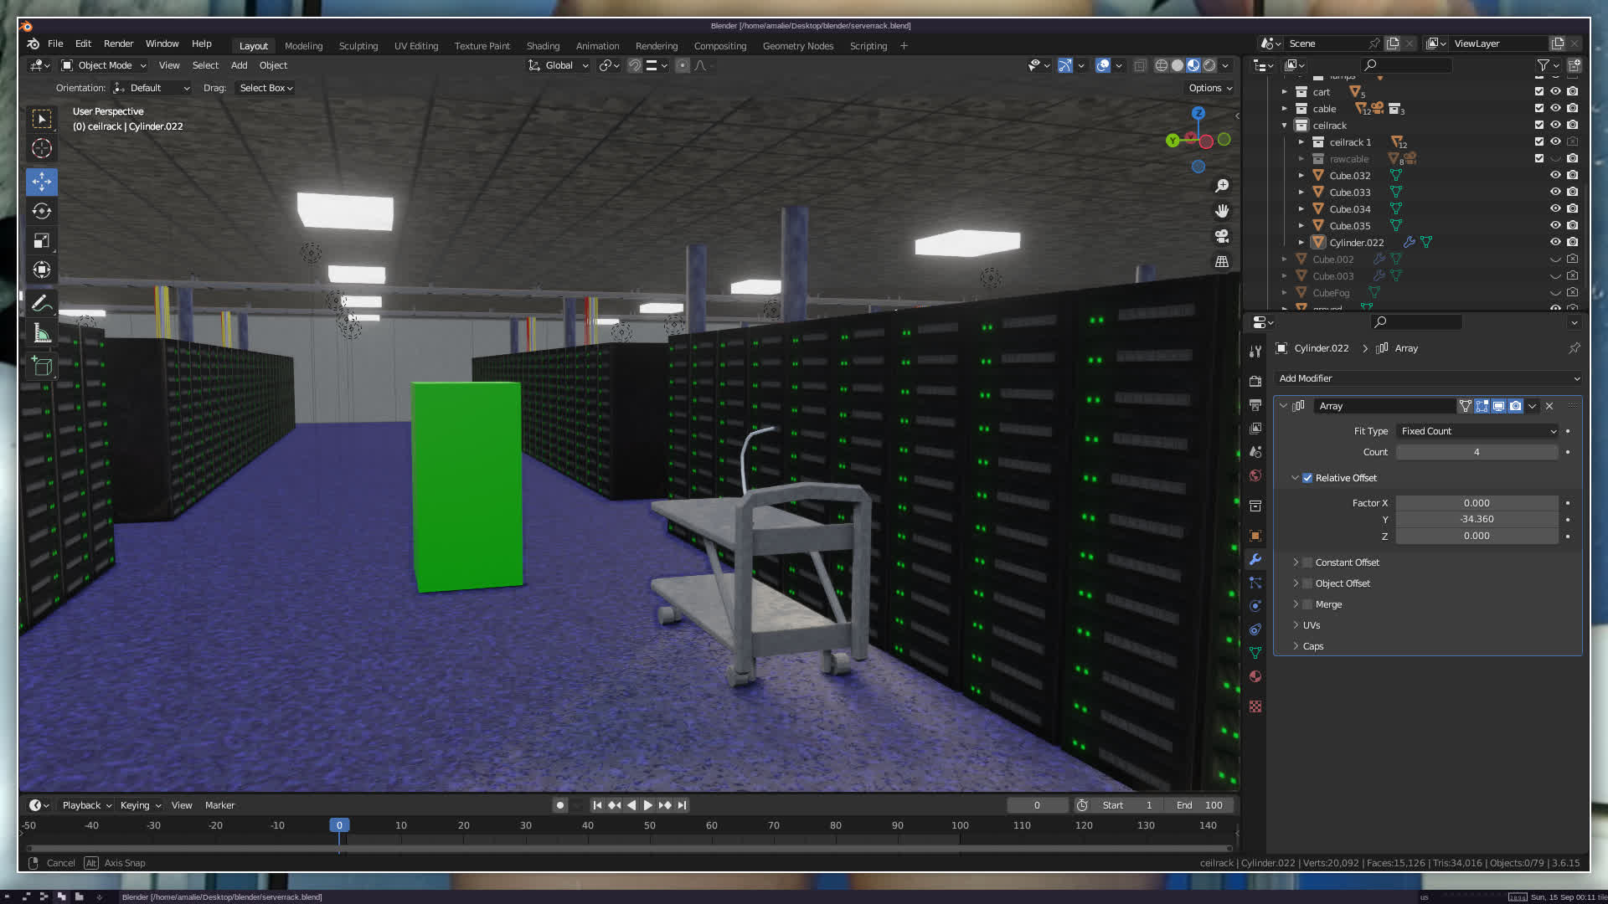
Task: Select the Annotate tool
Action: tap(42, 304)
